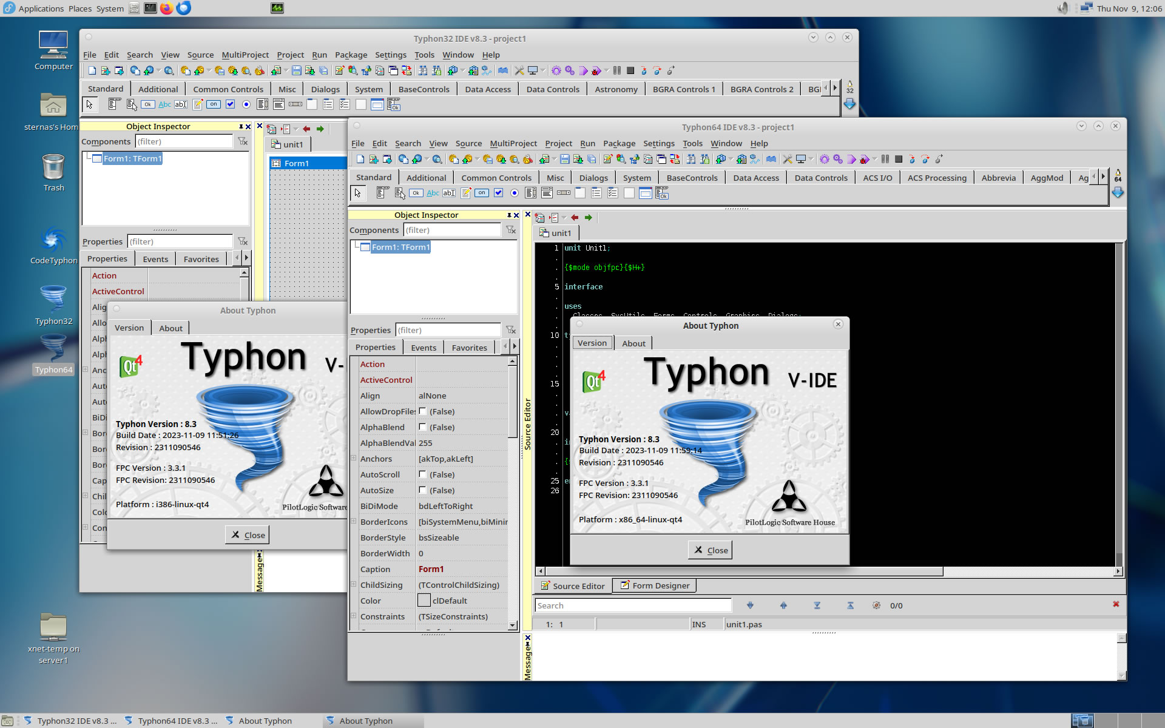Select TToggleBox 'on' component in Typhon64 palette
Image resolution: width=1165 pixels, height=728 pixels.
point(482,193)
